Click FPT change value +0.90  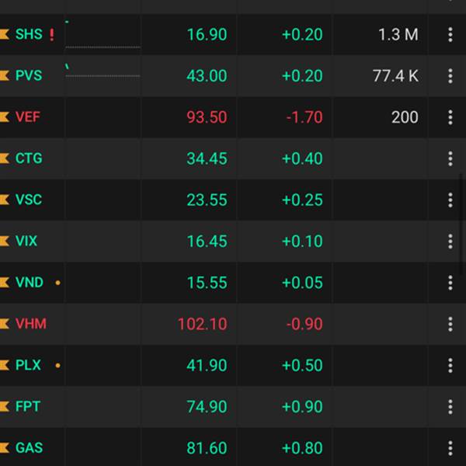[x=302, y=407]
